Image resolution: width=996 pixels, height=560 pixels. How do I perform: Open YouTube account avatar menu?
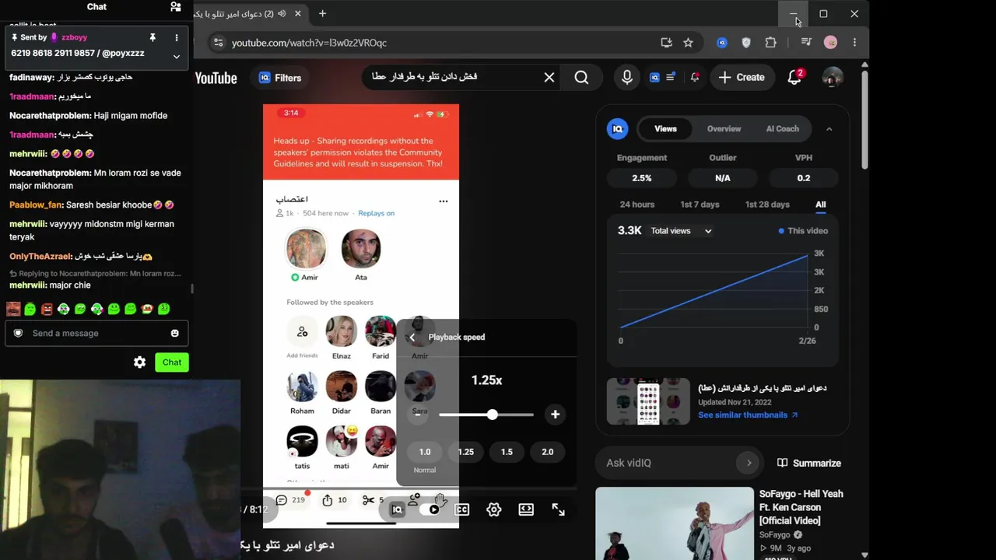pos(833,77)
